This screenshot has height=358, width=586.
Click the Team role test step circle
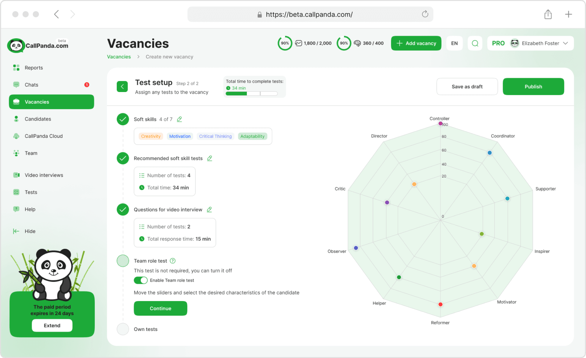pyautogui.click(x=123, y=261)
